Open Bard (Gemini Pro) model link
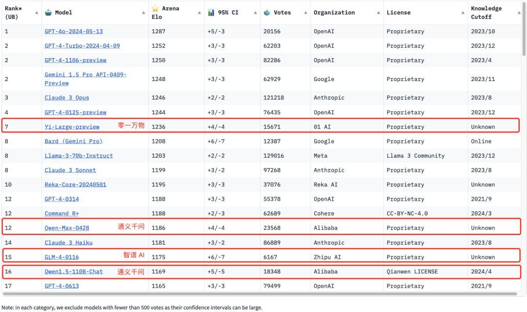This screenshot has height=312, width=527. (x=74, y=141)
